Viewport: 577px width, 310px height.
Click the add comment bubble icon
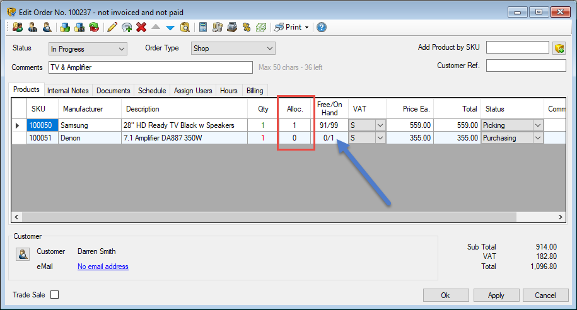(x=127, y=27)
